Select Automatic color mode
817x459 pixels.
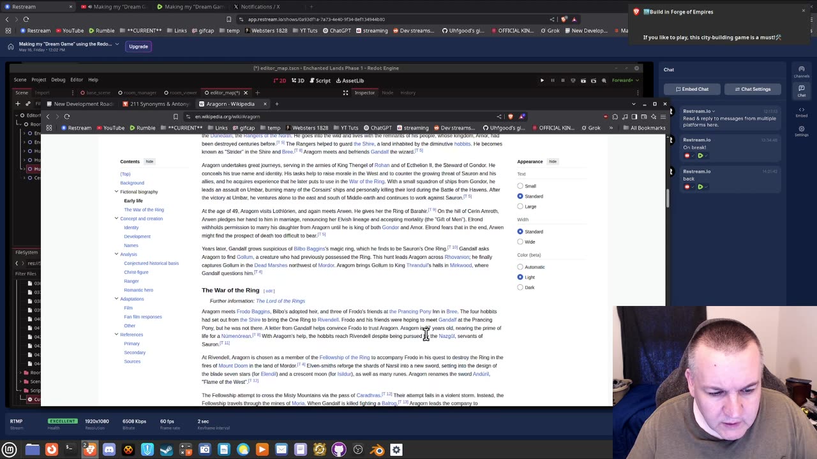pos(520,267)
